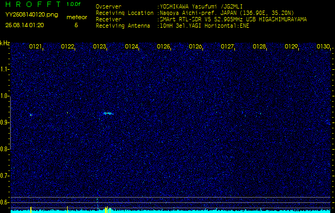335x213 pixels.
Task: Click the Ovserver label line
Action: click(x=109, y=6)
